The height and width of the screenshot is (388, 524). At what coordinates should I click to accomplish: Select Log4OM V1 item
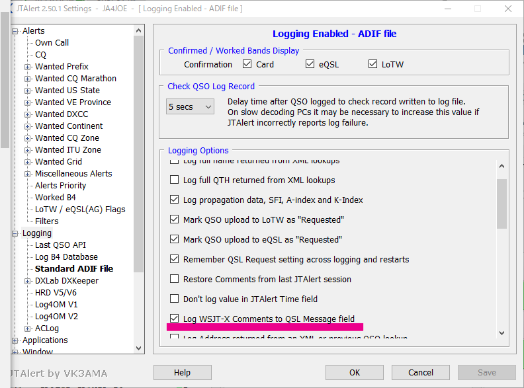tap(56, 305)
